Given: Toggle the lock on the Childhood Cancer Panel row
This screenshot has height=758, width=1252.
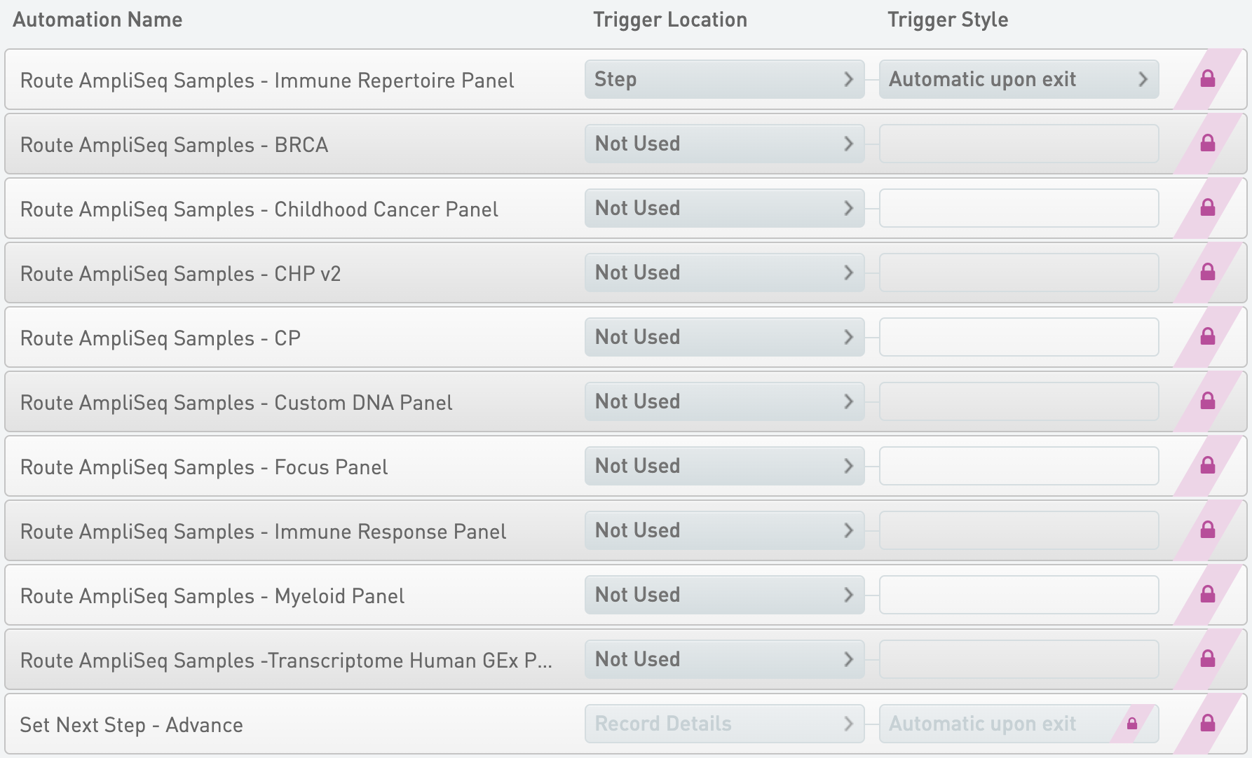Looking at the screenshot, I should 1207,207.
